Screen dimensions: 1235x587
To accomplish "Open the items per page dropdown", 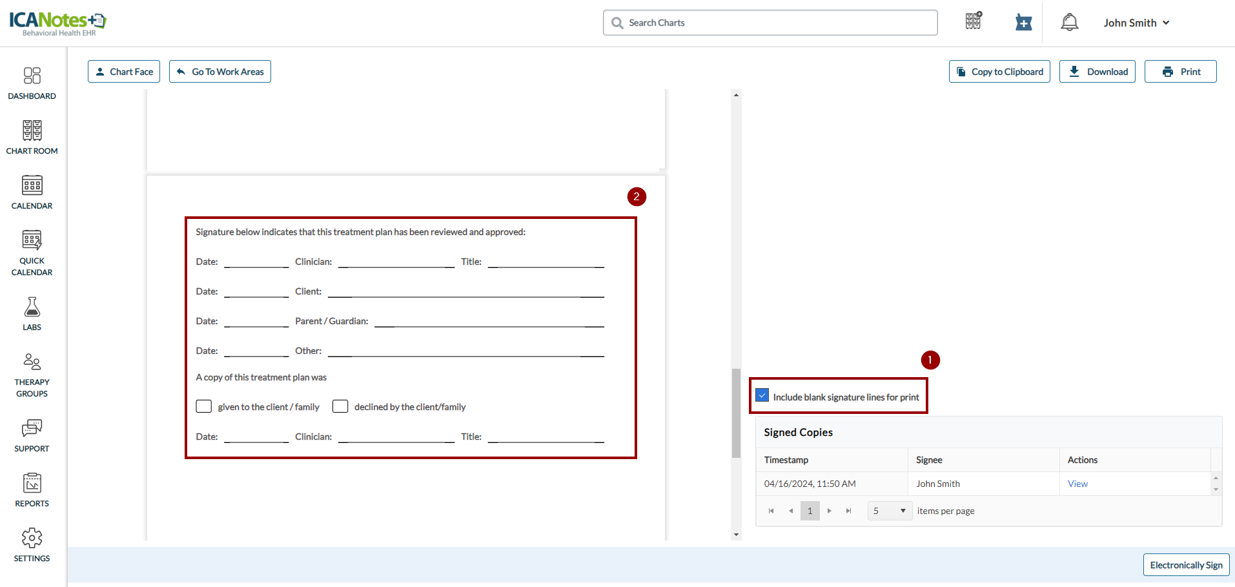I will pos(890,511).
